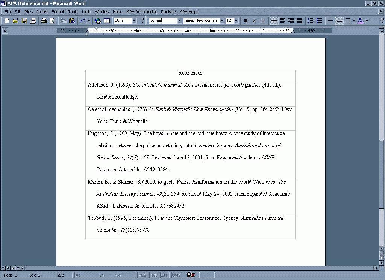Apply the font color A swatch
Viewport: 385px width, 280px height.
coord(360,21)
